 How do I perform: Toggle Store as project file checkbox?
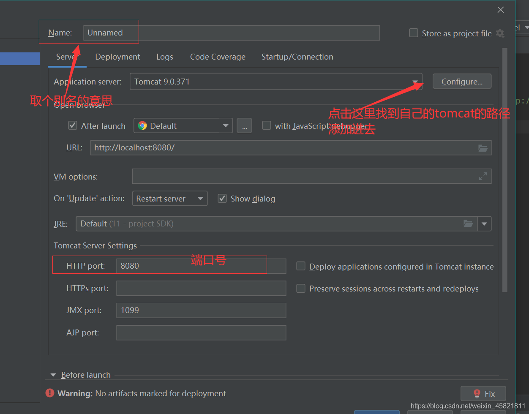pos(414,33)
